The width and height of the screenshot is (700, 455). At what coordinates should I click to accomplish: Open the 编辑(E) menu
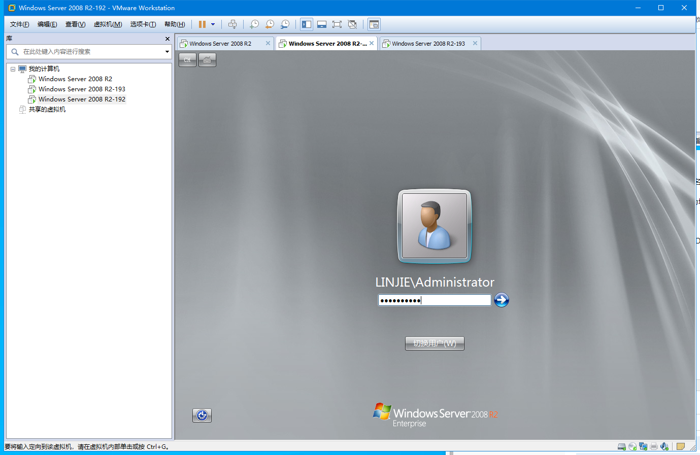[47, 24]
